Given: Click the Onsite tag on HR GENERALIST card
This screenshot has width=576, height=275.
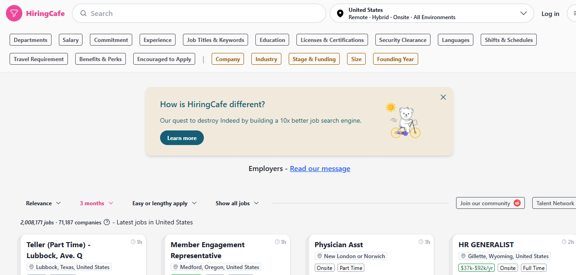Looking at the screenshot, I should coord(508,268).
